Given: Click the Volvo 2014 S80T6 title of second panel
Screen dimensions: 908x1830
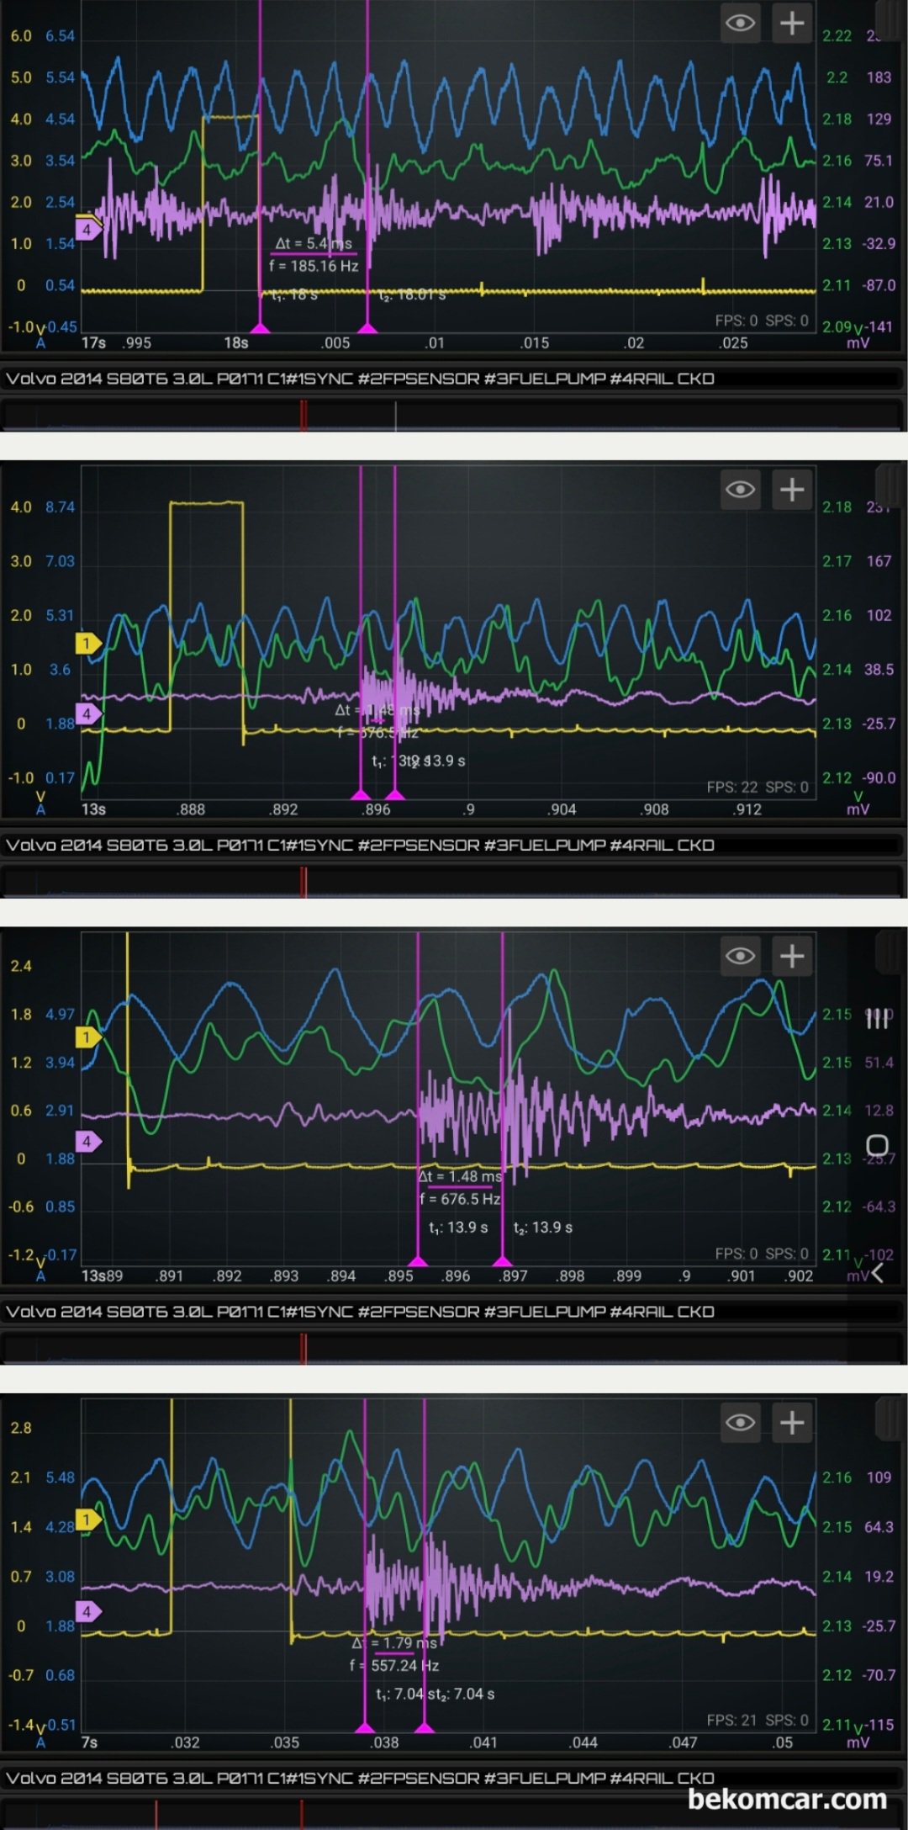Looking at the screenshot, I should [360, 845].
